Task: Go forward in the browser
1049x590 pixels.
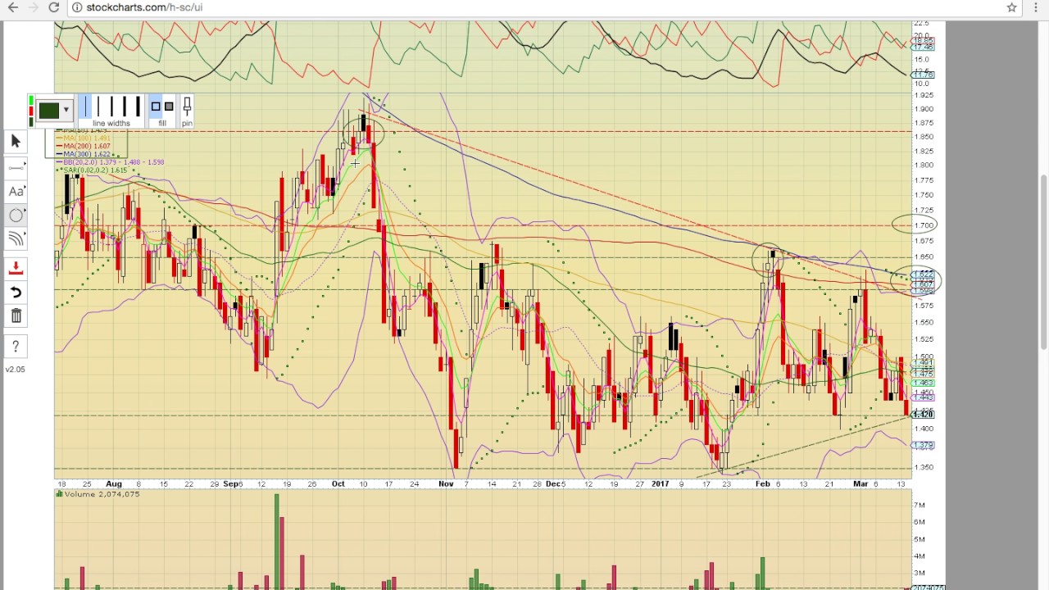Action: 33,7
